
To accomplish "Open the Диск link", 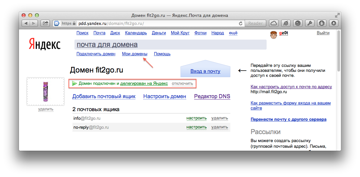I will tap(115, 33).
